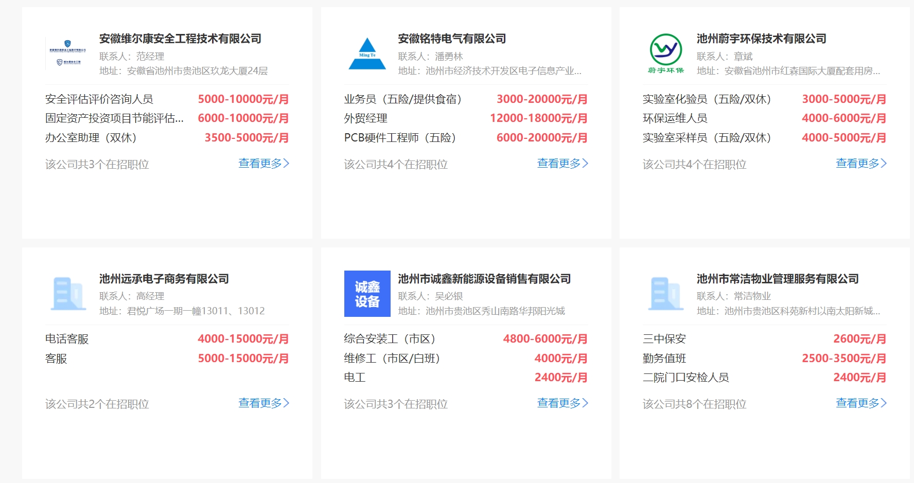914x483 pixels.
Task: View more jobs for 常洁物业 (查看更多)
Action: 862,403
